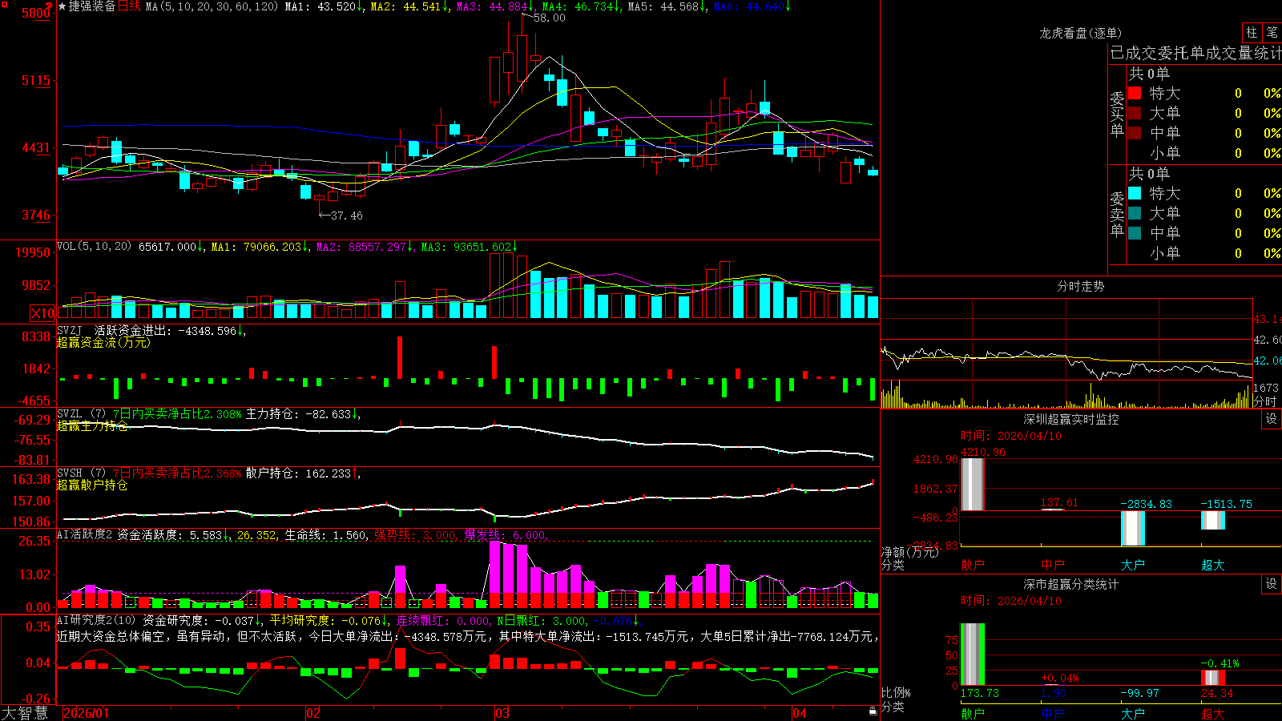This screenshot has width=1282, height=721.
Task: Click the star icon before 捷强装备
Action: pos(62,6)
